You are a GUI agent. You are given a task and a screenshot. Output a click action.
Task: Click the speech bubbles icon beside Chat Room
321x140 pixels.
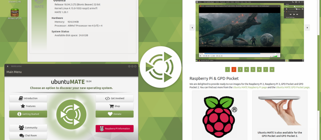(x=21, y=136)
